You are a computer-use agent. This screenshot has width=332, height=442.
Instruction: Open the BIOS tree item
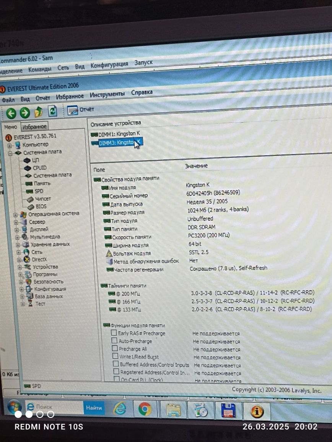coord(41,206)
